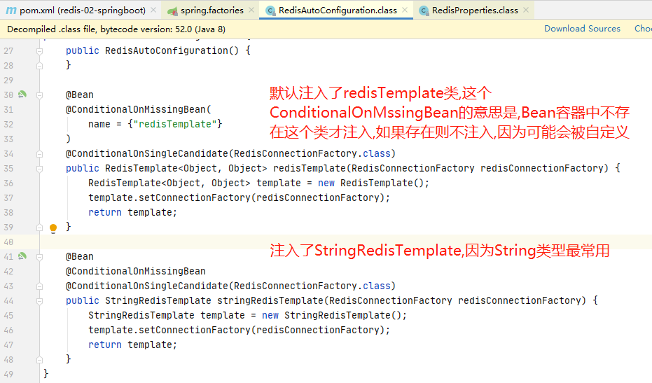Click 'return template;' on line 47

[x=132, y=344]
